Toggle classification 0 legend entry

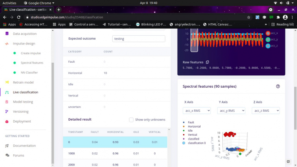pyautogui.click(x=194, y=143)
